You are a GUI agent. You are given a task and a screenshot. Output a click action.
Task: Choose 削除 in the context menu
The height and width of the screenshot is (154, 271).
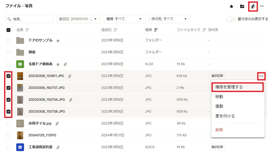(x=219, y=130)
